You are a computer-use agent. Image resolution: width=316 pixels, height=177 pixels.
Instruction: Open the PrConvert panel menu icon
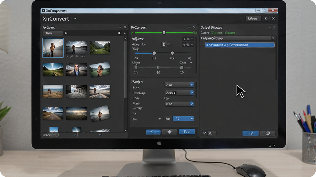pos(189,27)
